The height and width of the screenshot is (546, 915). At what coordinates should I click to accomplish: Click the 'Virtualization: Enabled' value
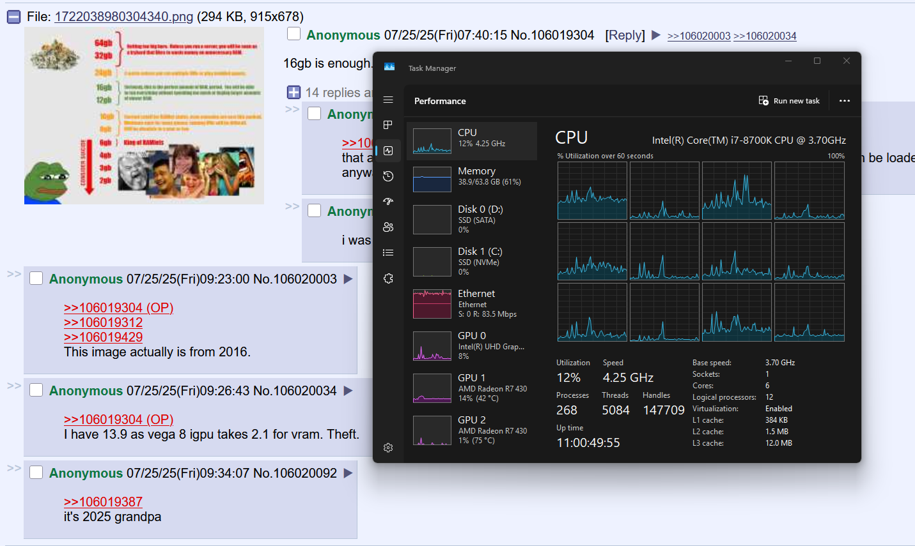pos(779,409)
